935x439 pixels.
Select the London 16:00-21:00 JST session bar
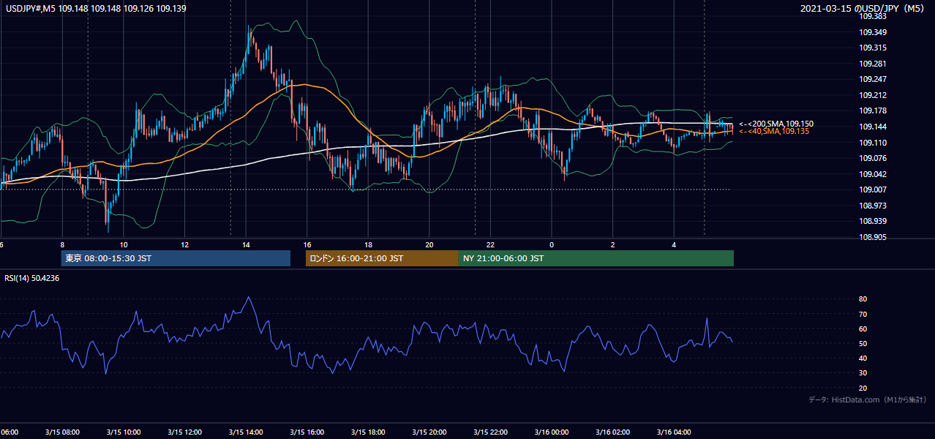pos(382,258)
